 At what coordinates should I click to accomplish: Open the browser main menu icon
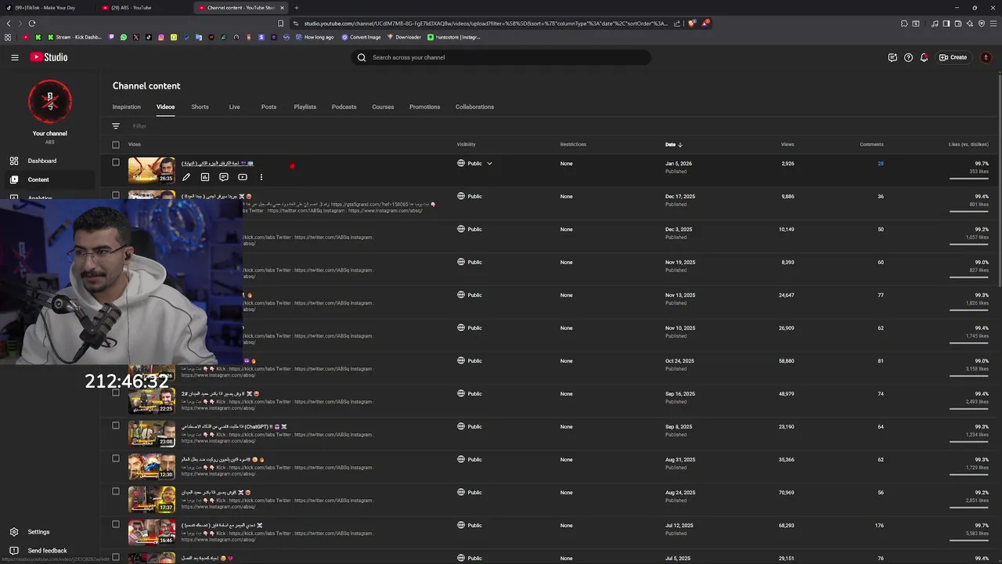[993, 23]
